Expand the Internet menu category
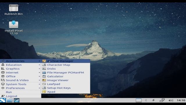The height and width of the screenshot is (105, 186). click(x=21, y=73)
